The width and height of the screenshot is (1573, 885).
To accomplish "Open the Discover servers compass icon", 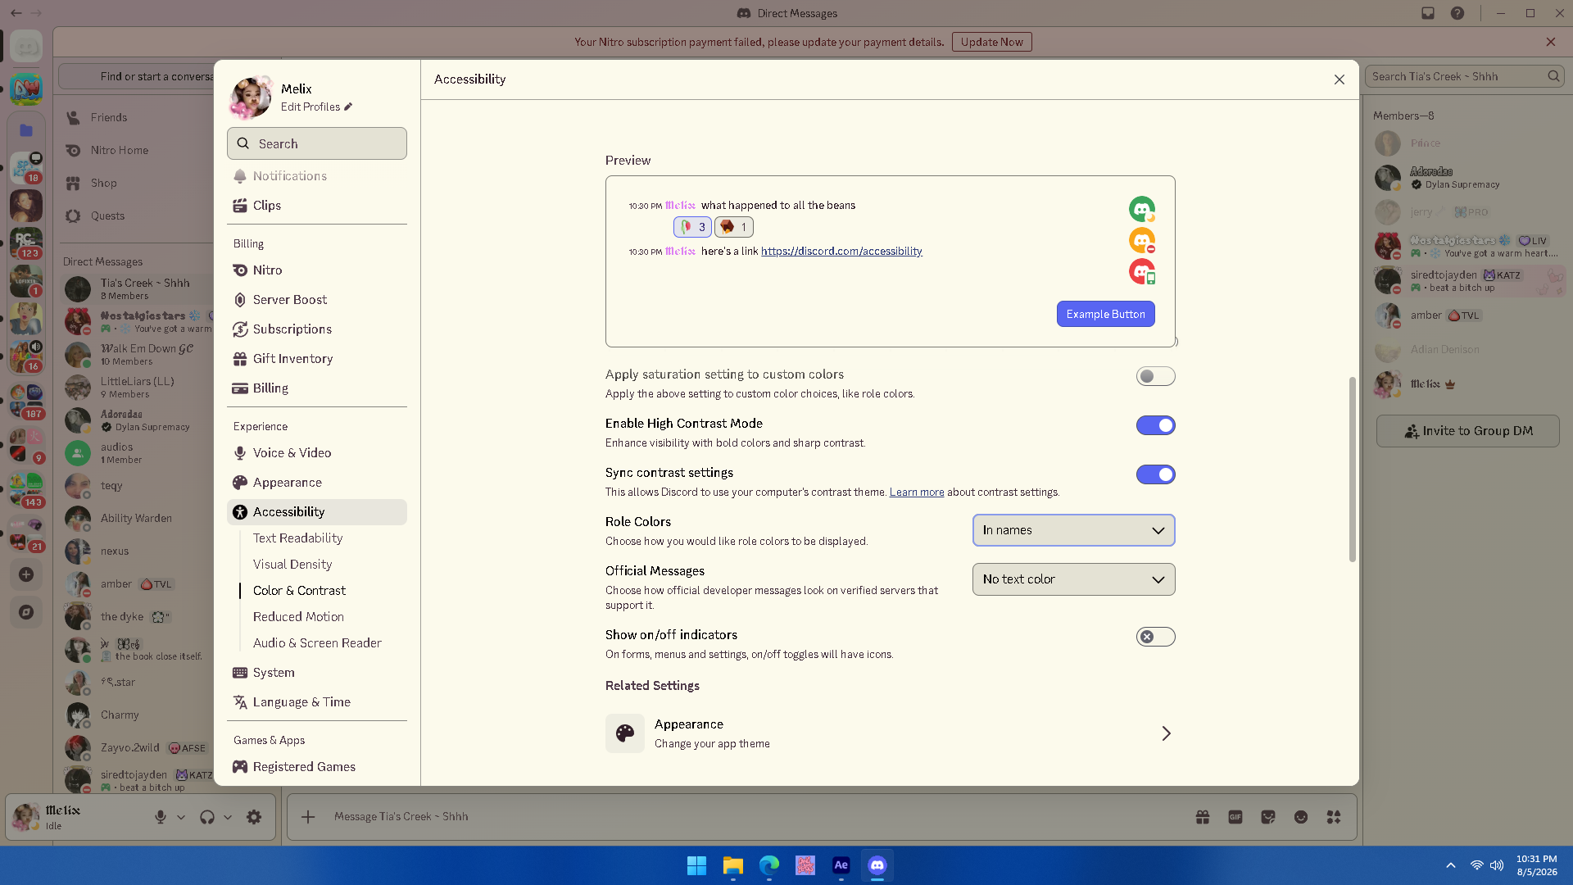I will point(26,612).
